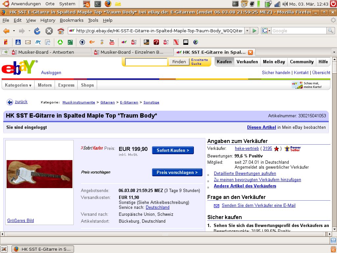This screenshot has width=337, height=253.
Task: Click the green Go arrow beside URL
Action: 254,31
